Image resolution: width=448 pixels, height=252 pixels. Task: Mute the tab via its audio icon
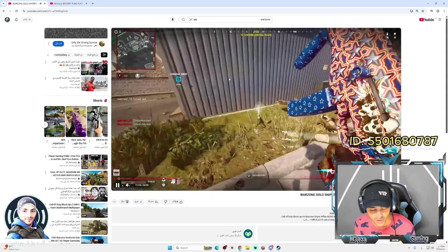point(40,3)
